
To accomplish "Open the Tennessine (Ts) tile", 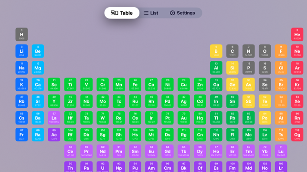I will pos(281,134).
